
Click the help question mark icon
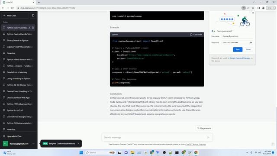pyautogui.click(x=273, y=144)
